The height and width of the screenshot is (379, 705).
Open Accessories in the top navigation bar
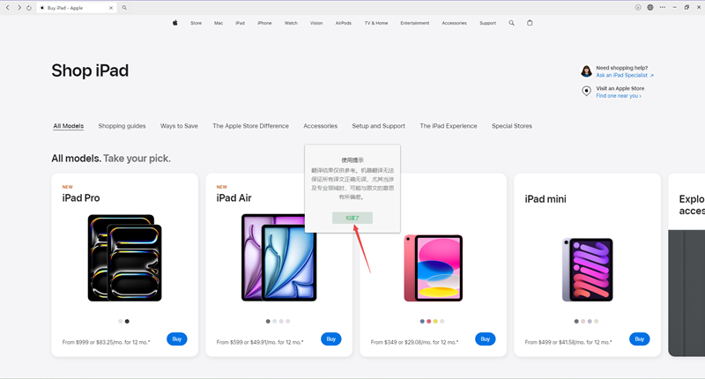tap(454, 23)
